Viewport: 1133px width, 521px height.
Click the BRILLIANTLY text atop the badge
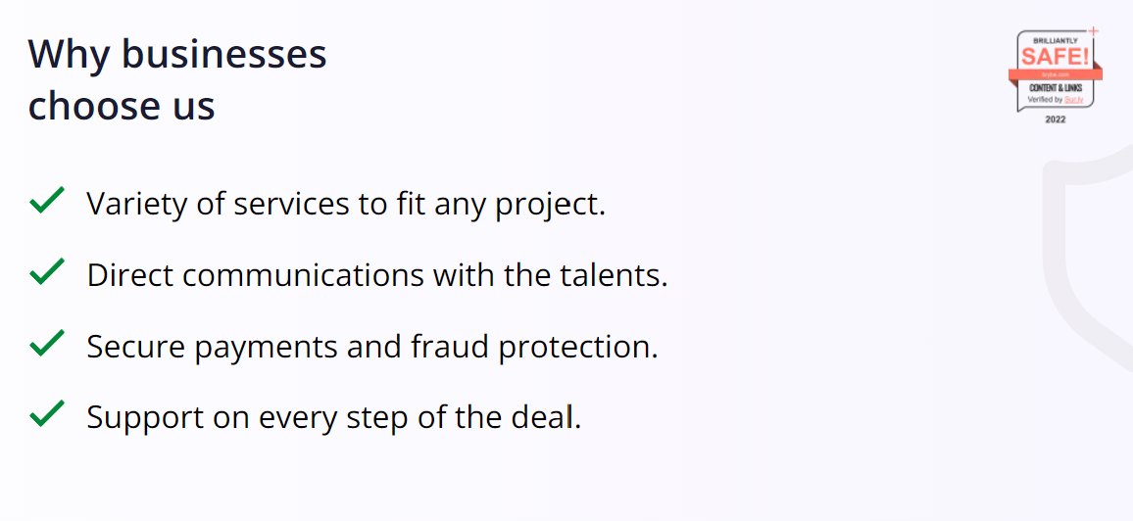[x=1055, y=39]
